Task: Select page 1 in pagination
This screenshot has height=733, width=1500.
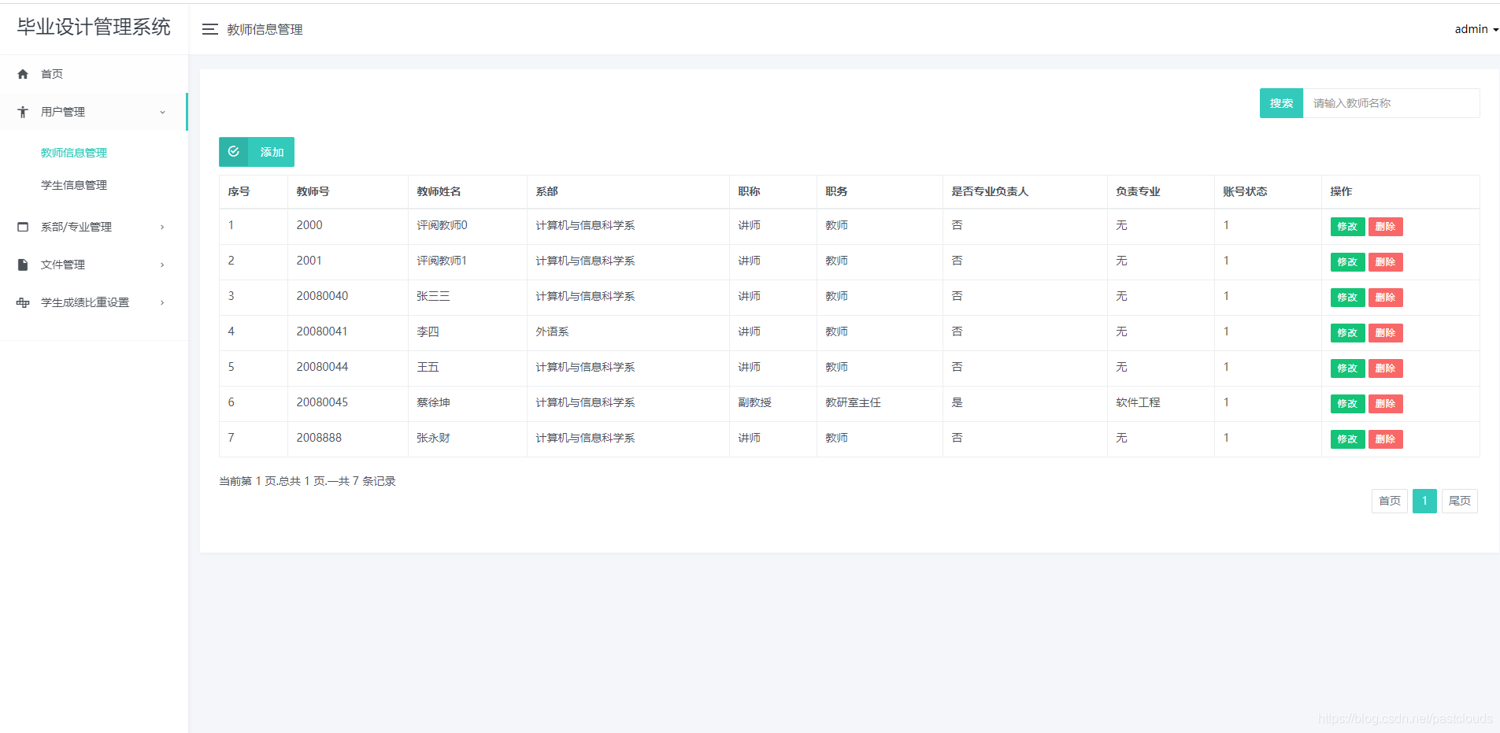Action: tap(1424, 501)
